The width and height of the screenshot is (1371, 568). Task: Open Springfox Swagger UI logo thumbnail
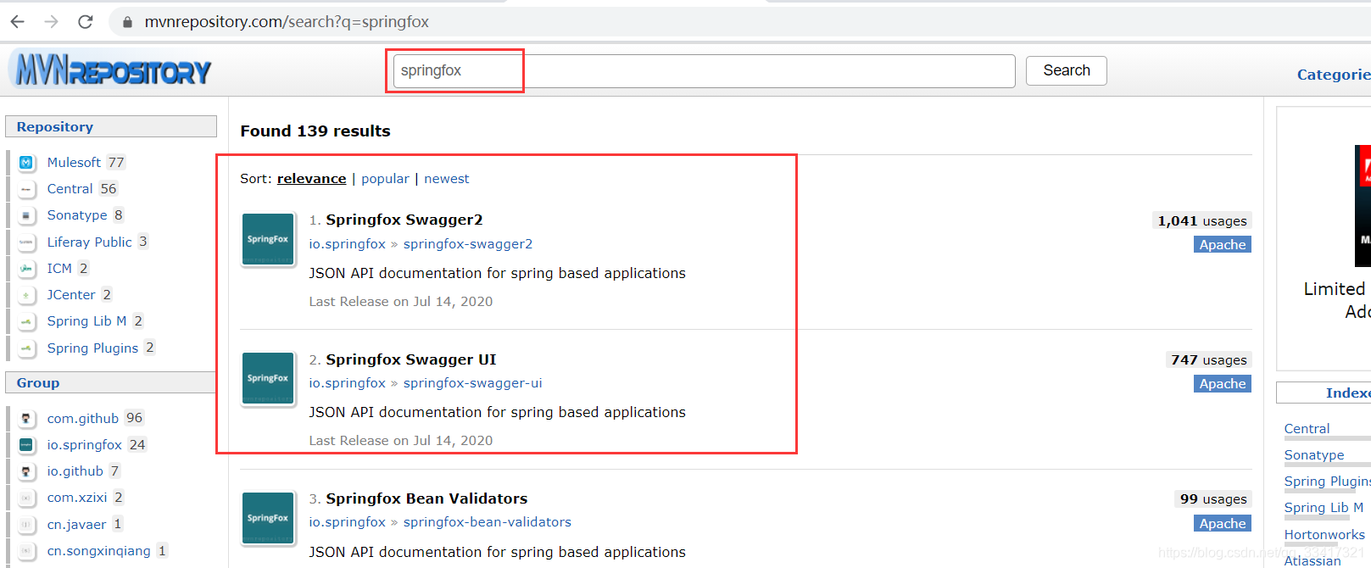pyautogui.click(x=268, y=378)
